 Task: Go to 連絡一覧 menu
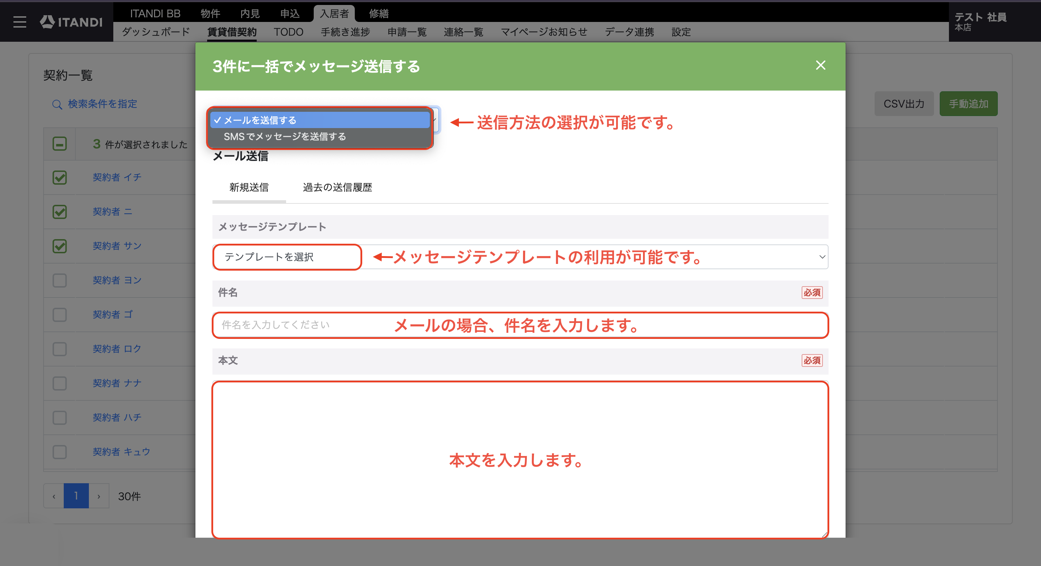point(463,32)
